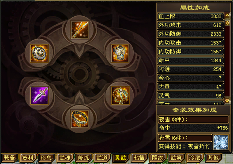Image resolution: width=233 pixels, height=164 pixels.
Task: Select the golden spear weapon slot
Action: [x=80, y=30]
